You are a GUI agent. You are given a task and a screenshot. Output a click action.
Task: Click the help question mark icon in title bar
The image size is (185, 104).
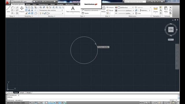click(162, 1)
